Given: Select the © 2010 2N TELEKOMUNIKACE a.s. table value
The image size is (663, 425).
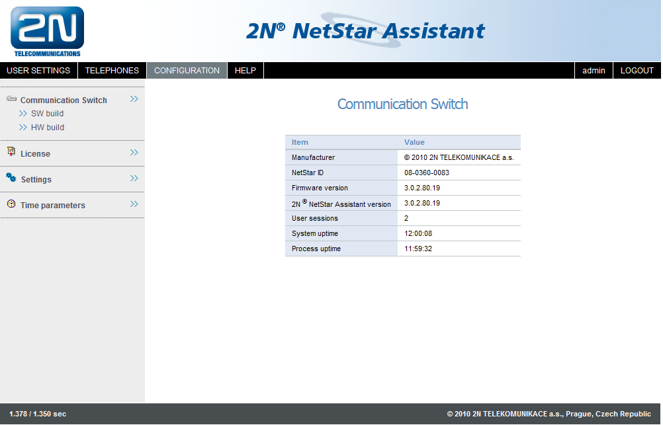Looking at the screenshot, I should (459, 157).
